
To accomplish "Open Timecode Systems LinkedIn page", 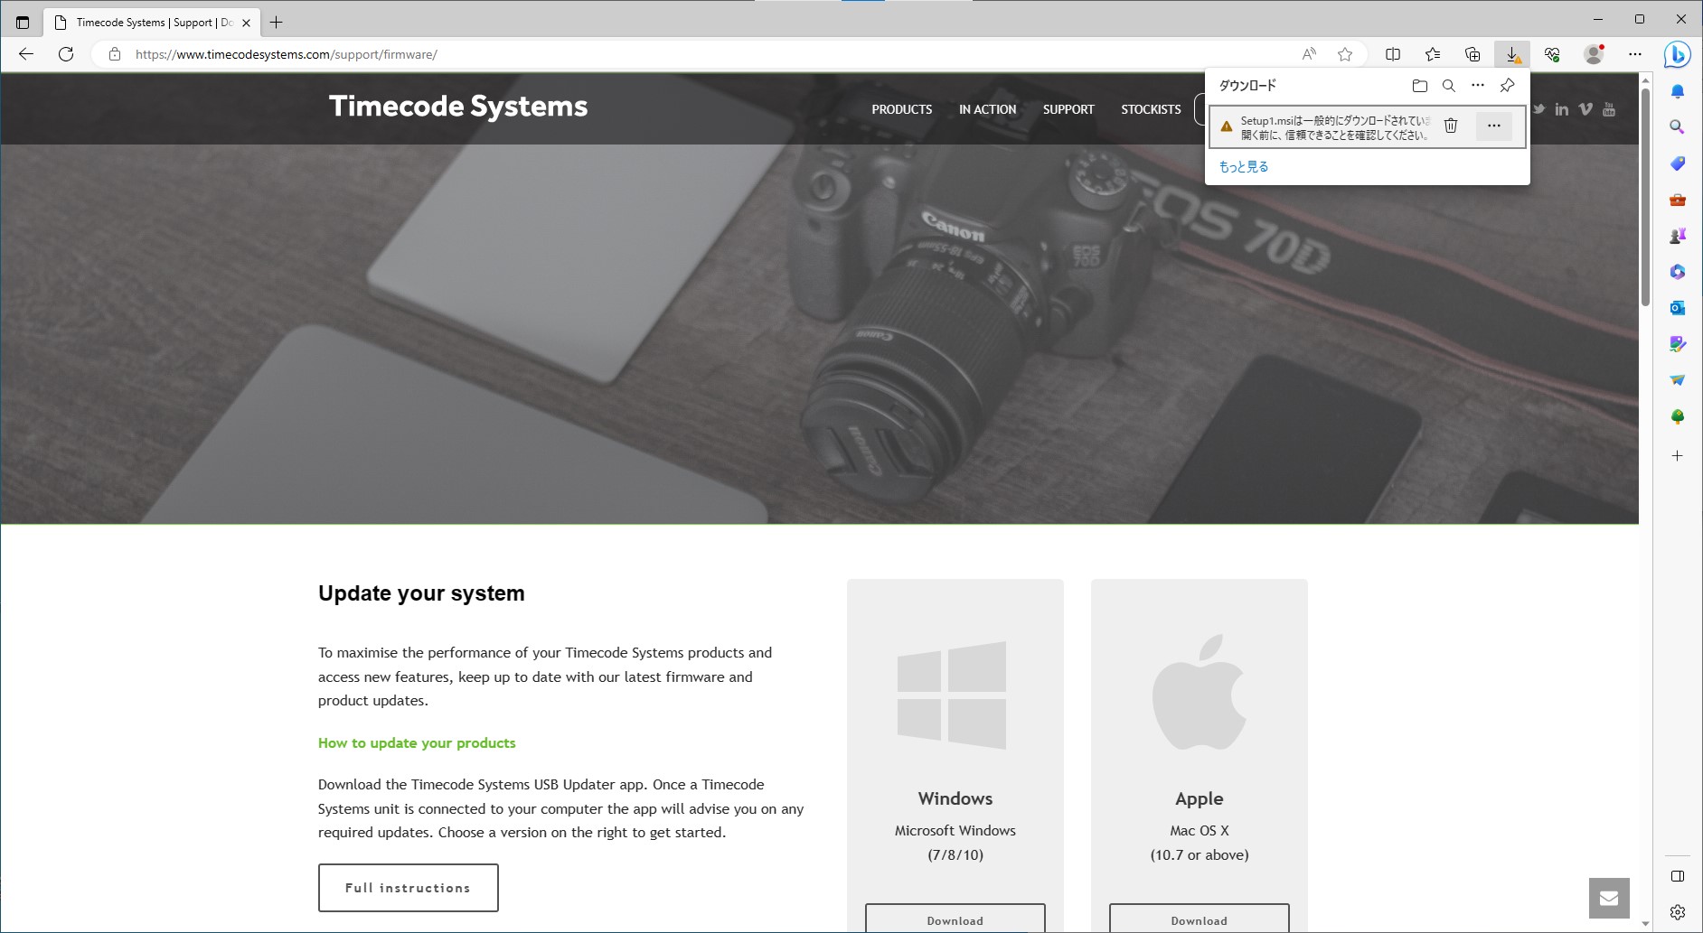I will [x=1562, y=109].
